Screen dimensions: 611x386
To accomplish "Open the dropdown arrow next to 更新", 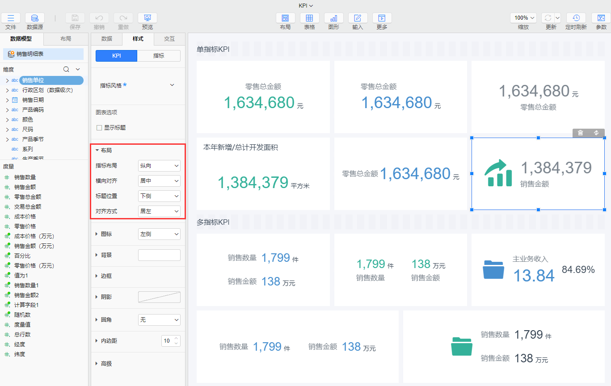I will pyautogui.click(x=557, y=18).
